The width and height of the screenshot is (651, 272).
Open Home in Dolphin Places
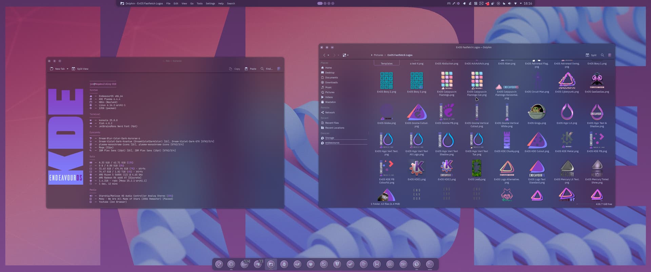(x=344, y=68)
